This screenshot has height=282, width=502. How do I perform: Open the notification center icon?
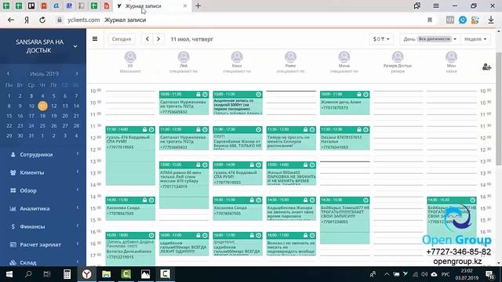coord(489,274)
